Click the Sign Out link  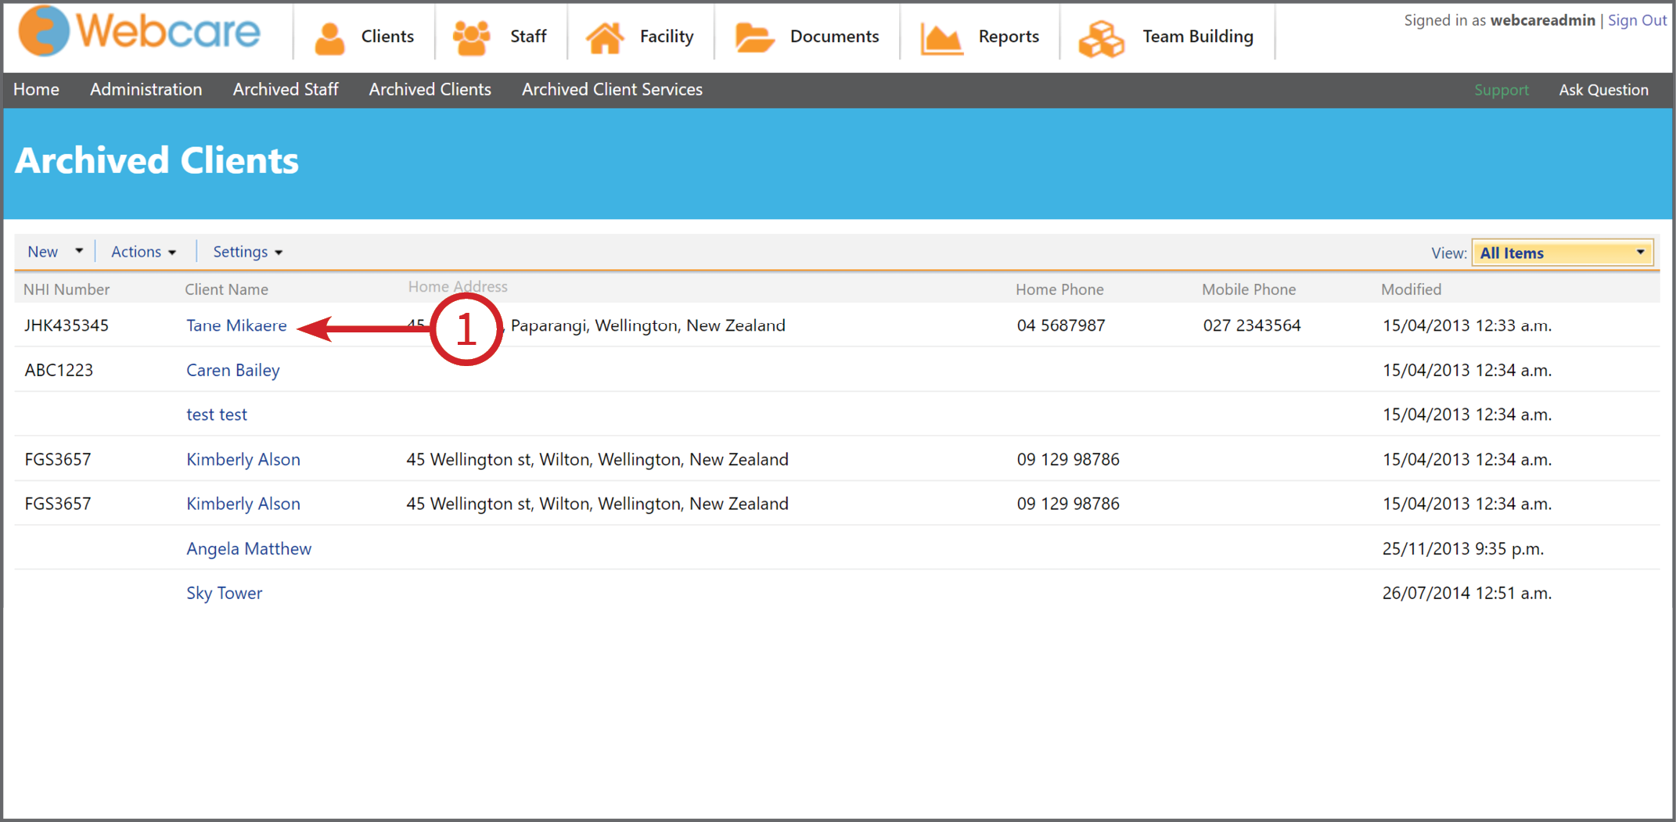[1637, 20]
